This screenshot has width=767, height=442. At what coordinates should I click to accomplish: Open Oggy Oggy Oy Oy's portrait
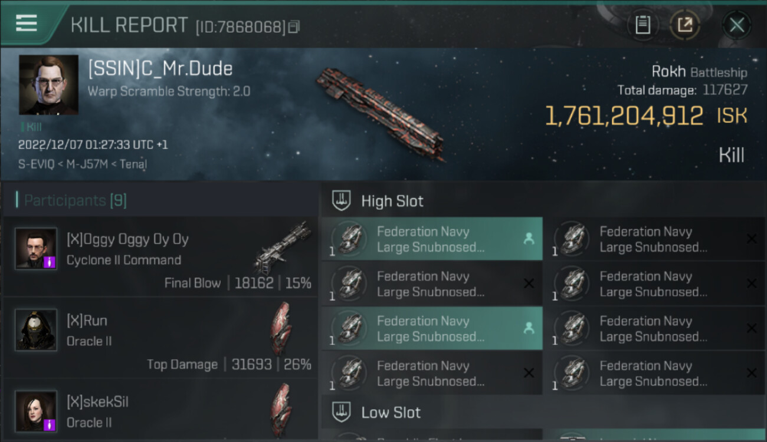[x=36, y=249]
